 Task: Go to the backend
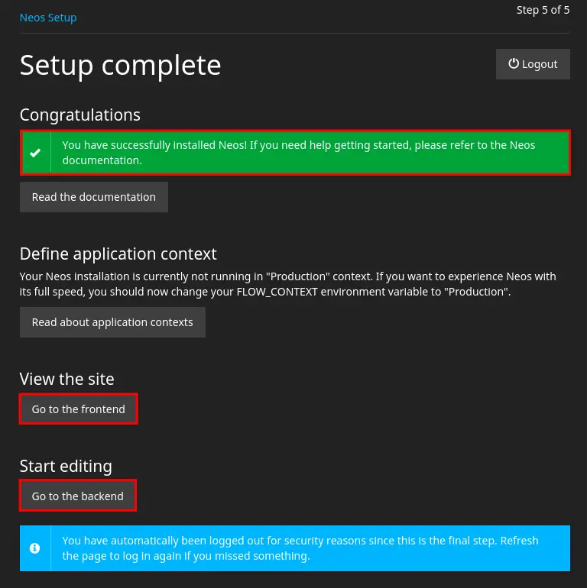[77, 496]
